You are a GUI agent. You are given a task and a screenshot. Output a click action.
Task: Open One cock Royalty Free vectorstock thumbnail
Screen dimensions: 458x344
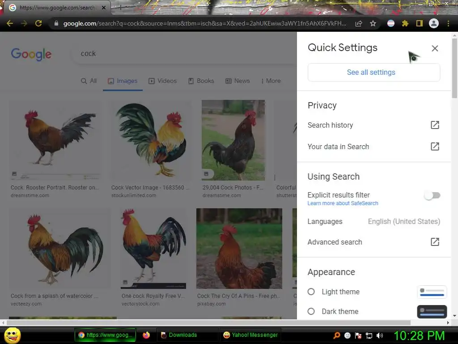coord(153,248)
